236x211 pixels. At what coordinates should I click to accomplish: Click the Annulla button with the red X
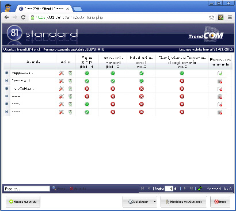pyautogui.click(x=78, y=189)
